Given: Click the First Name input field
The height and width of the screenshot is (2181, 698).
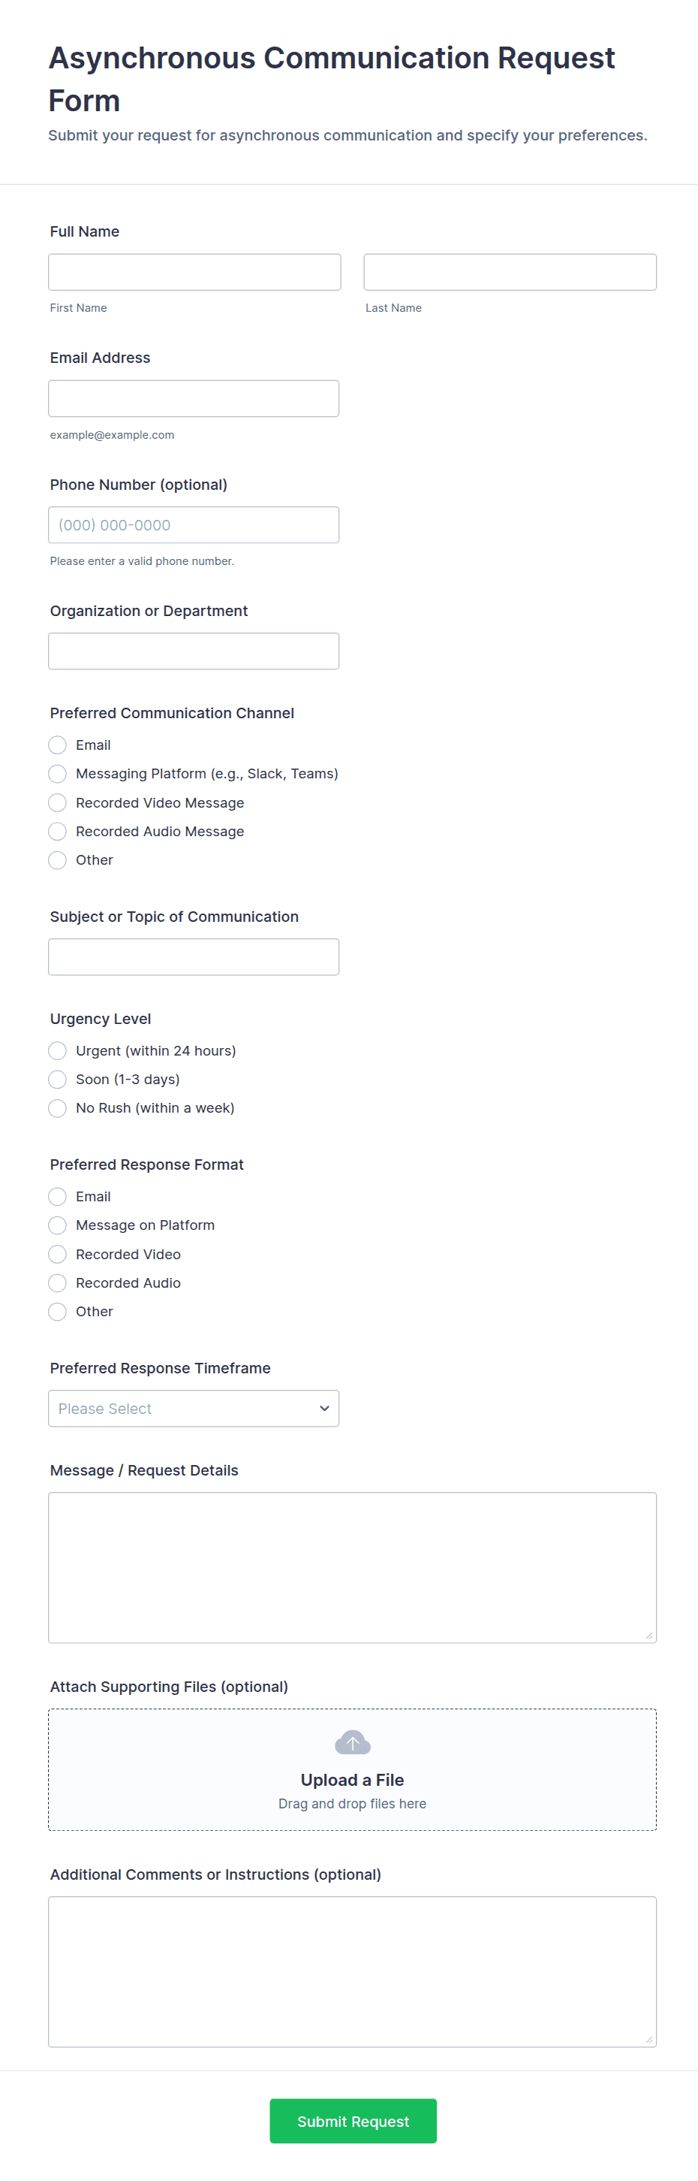Looking at the screenshot, I should (194, 272).
